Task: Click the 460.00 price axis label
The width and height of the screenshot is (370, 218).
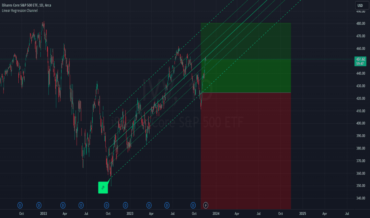Action: tap(360, 48)
